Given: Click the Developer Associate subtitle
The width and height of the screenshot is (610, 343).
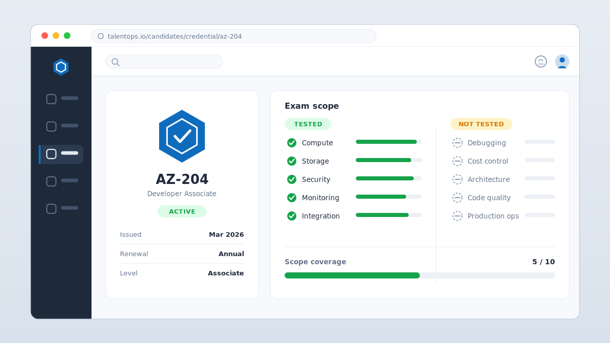Looking at the screenshot, I should tap(182, 194).
